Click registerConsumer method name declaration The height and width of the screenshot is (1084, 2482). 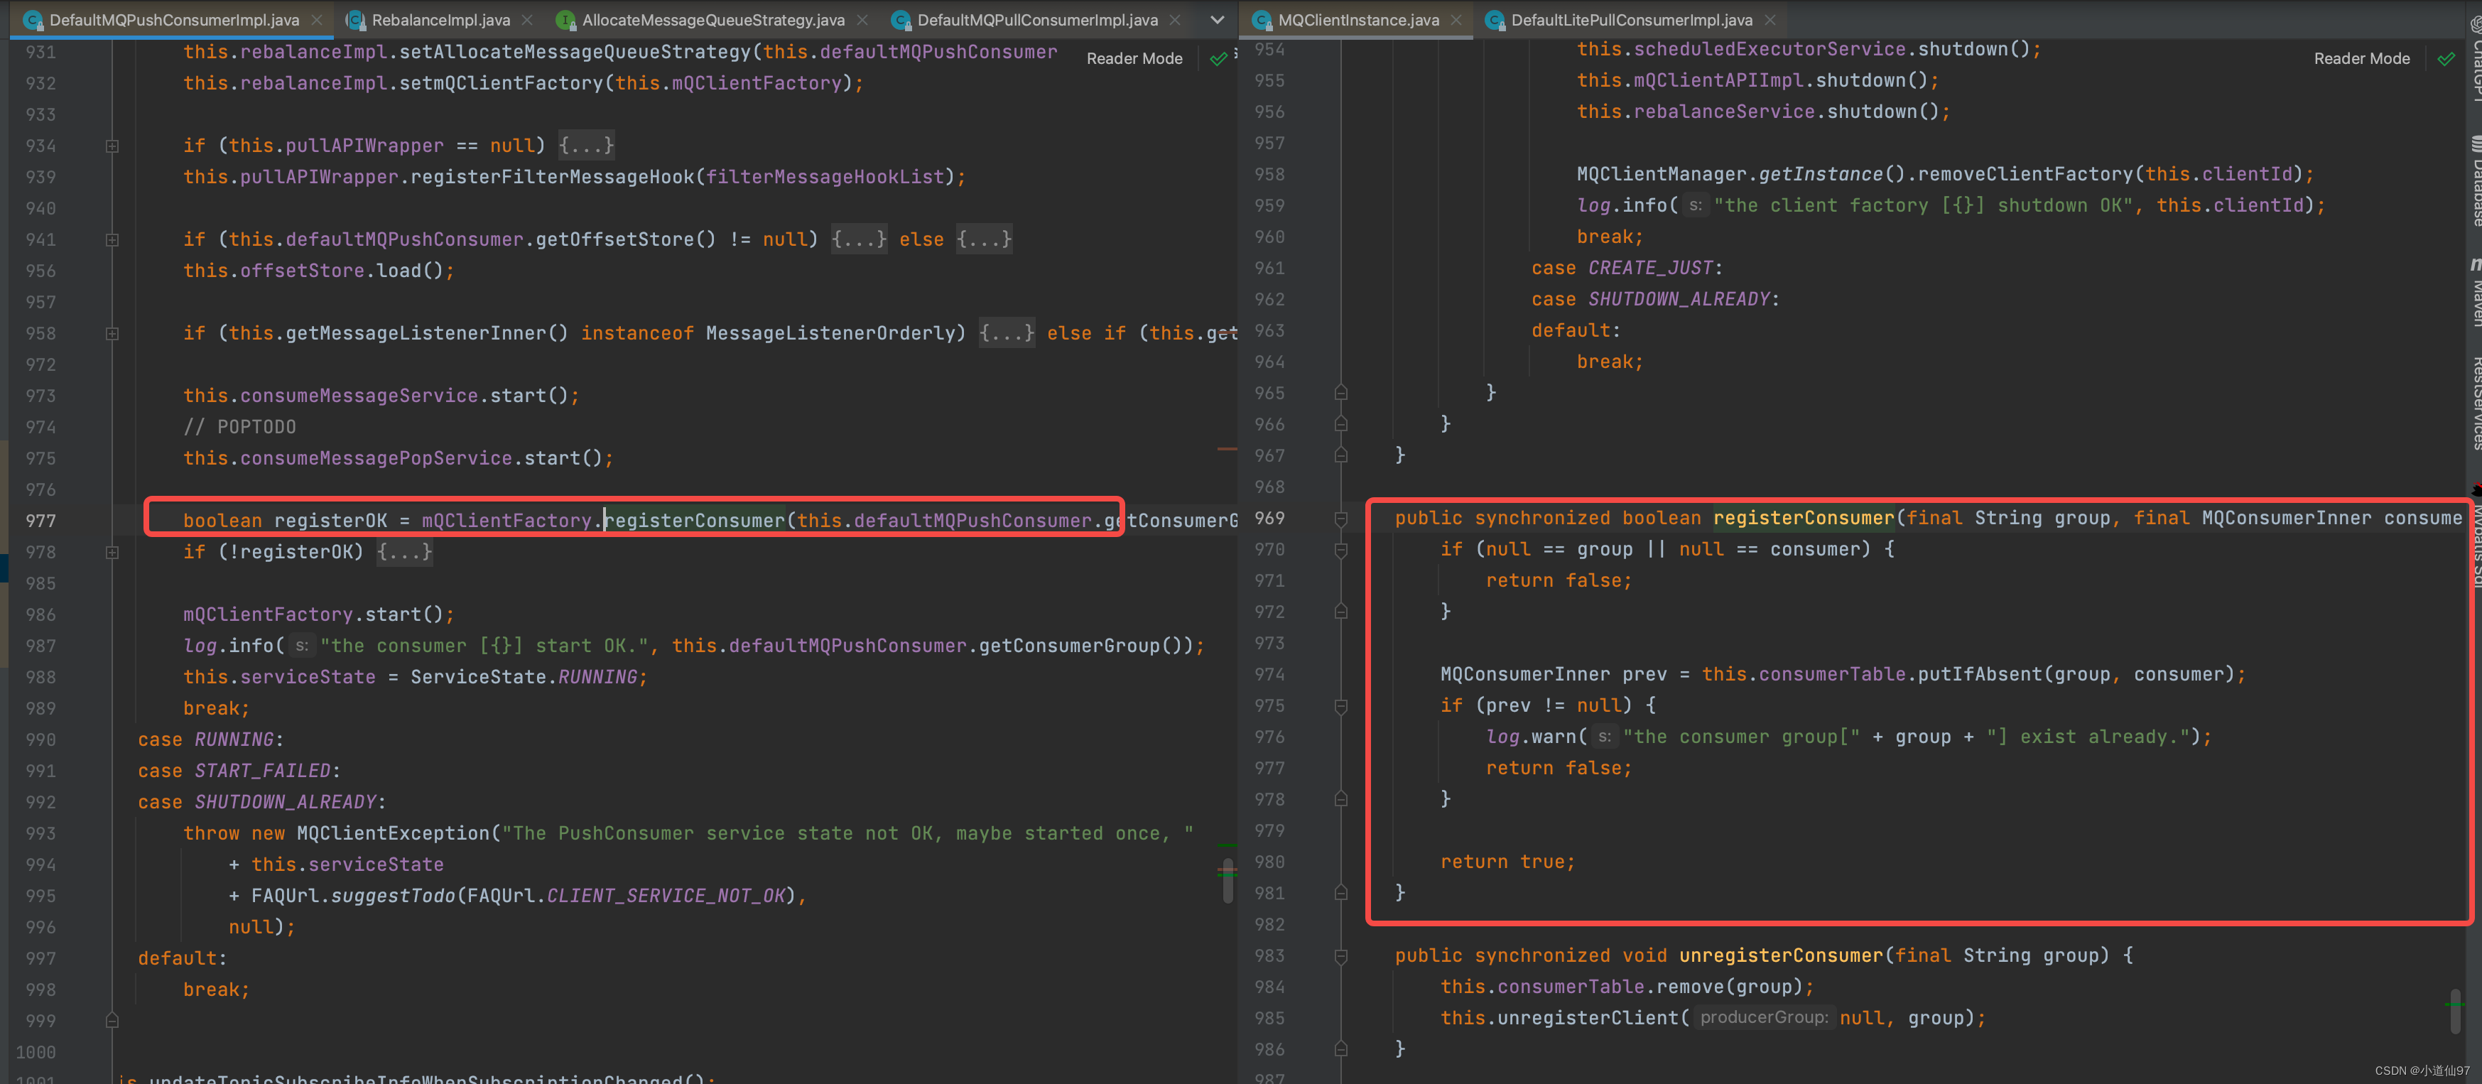point(1803,519)
